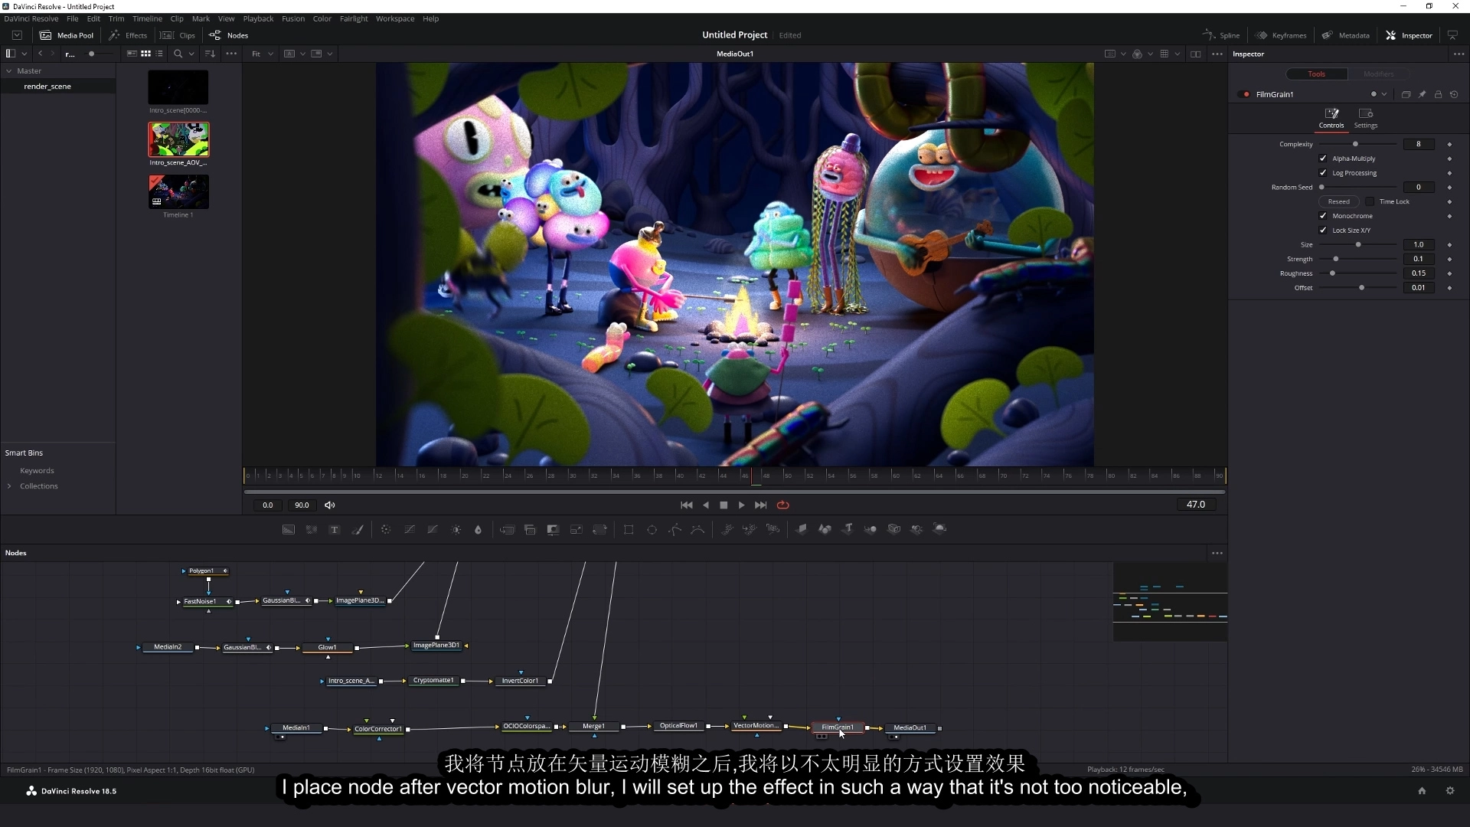Lock the FilmGrain1 tool
Image resolution: width=1470 pixels, height=827 pixels.
pyautogui.click(x=1438, y=94)
